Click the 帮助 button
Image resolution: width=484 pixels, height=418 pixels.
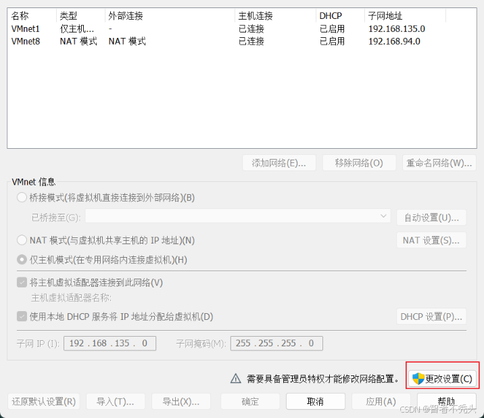(446, 401)
